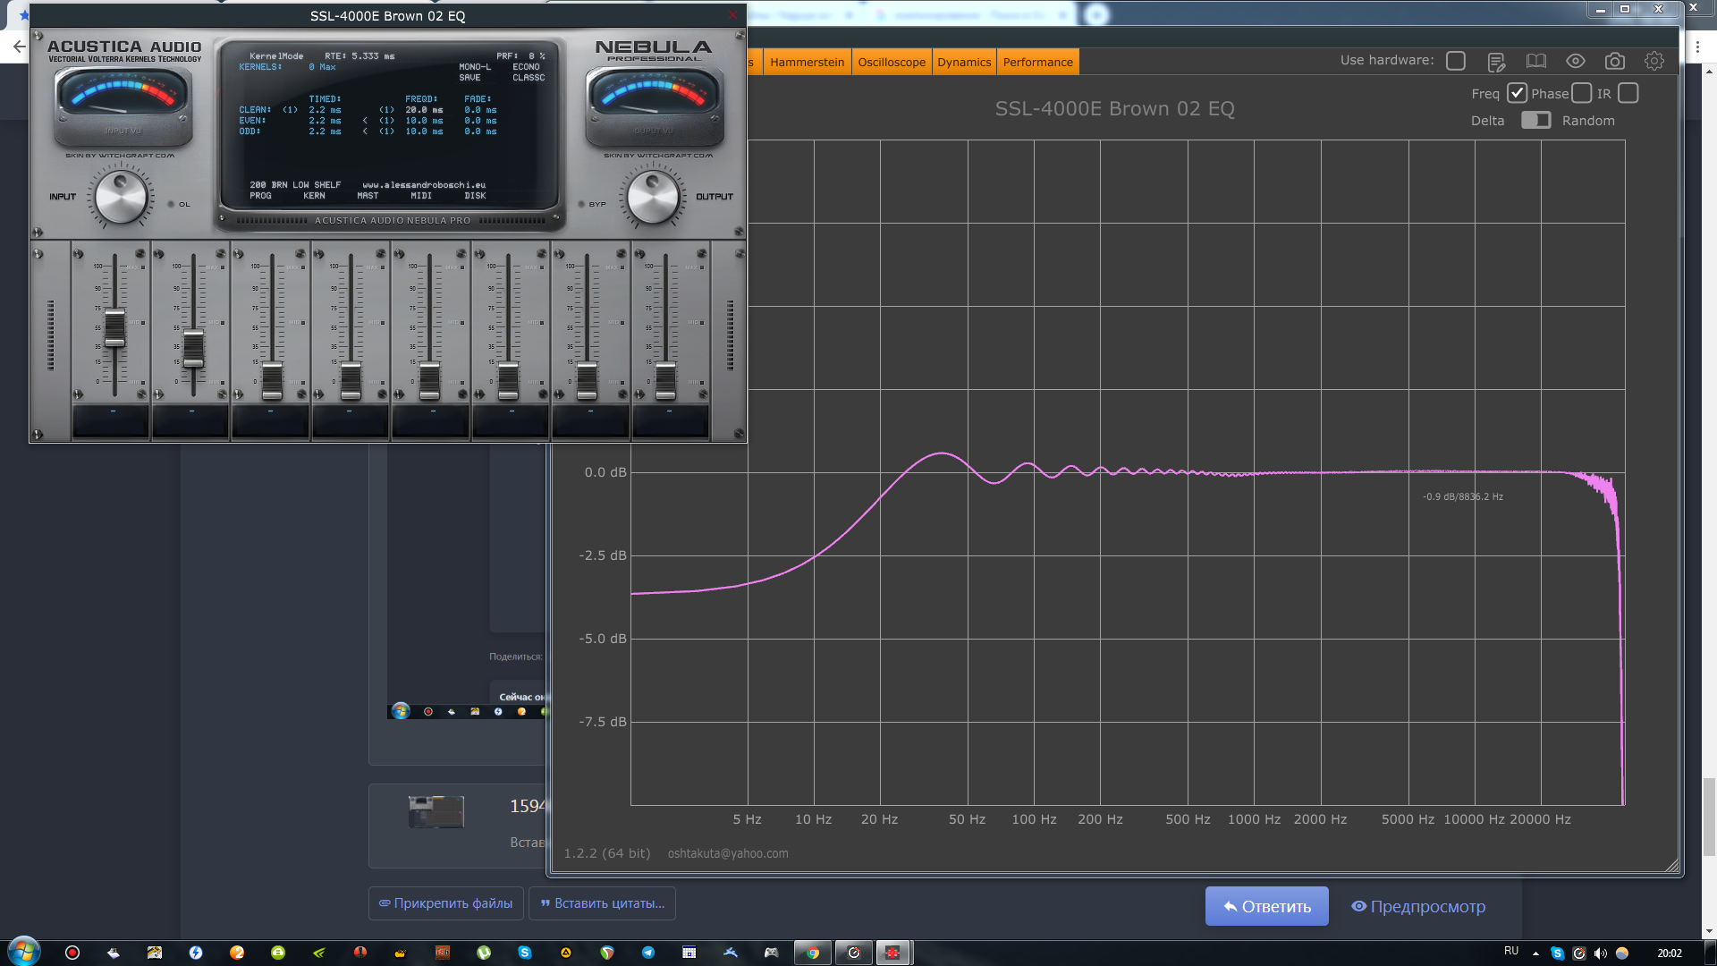Open the NVIDIA icon in taskbar

(x=319, y=953)
